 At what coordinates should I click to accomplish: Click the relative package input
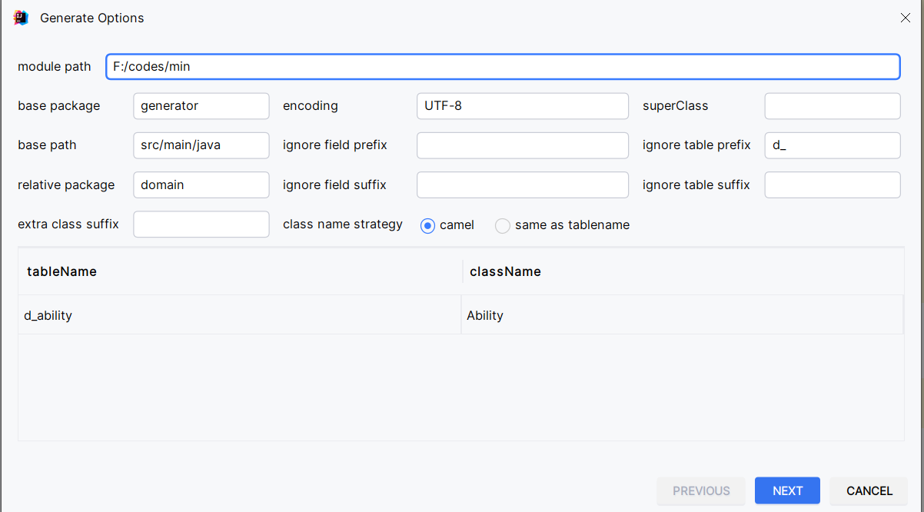201,185
